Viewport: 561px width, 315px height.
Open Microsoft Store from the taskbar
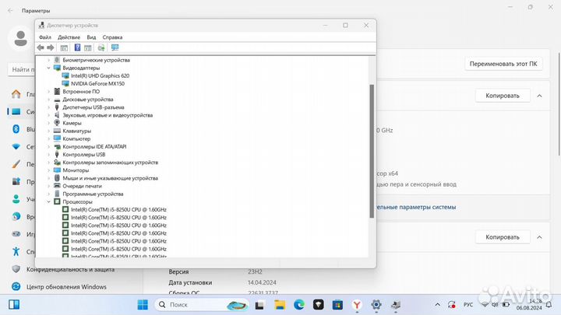[x=337, y=305]
